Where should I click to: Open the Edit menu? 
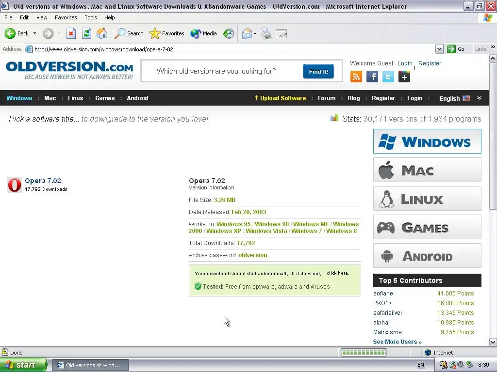(24, 17)
